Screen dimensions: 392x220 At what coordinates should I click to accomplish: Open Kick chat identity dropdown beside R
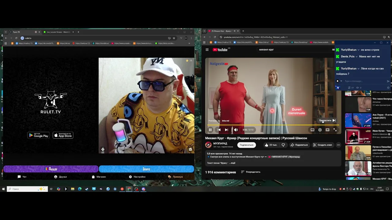(x=341, y=81)
